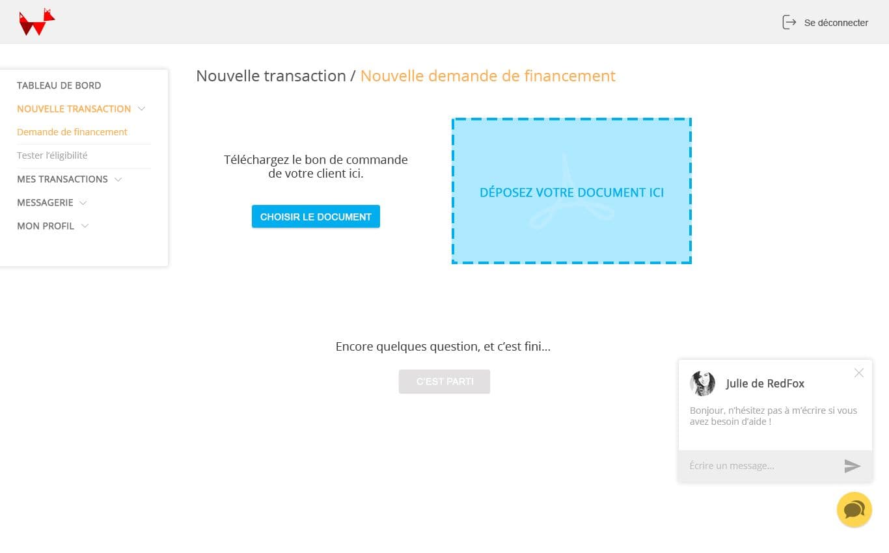This screenshot has height=553, width=889.
Task: Close the Julie de RedFox chat popup
Action: [x=858, y=373]
